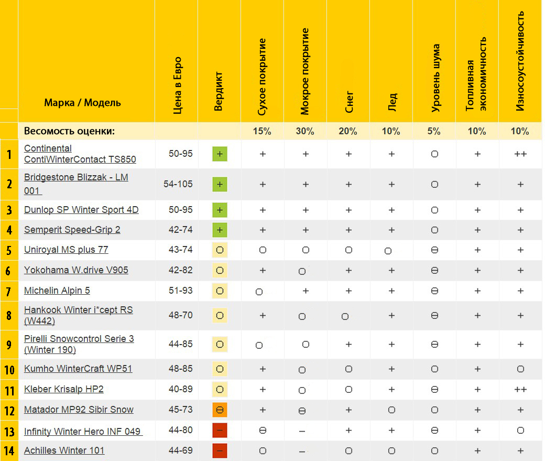Click the yellow verdict badge for Yokohama

tap(220, 271)
